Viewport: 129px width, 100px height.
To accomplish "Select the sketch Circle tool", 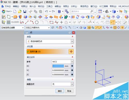I will pyautogui.click(x=37, y=22).
